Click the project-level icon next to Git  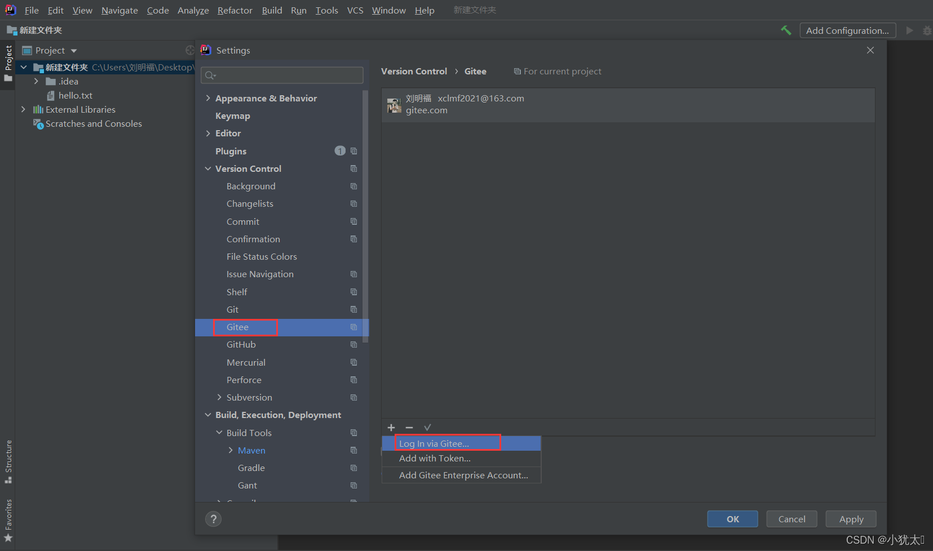click(353, 309)
